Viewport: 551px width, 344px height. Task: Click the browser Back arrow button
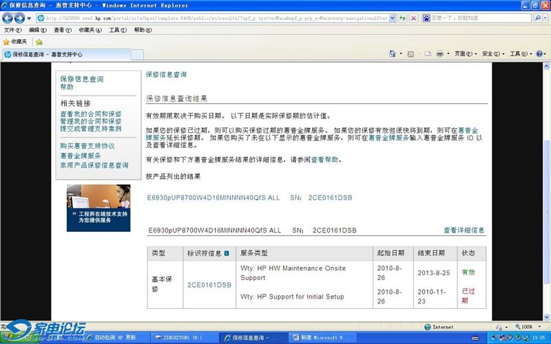tap(8, 18)
